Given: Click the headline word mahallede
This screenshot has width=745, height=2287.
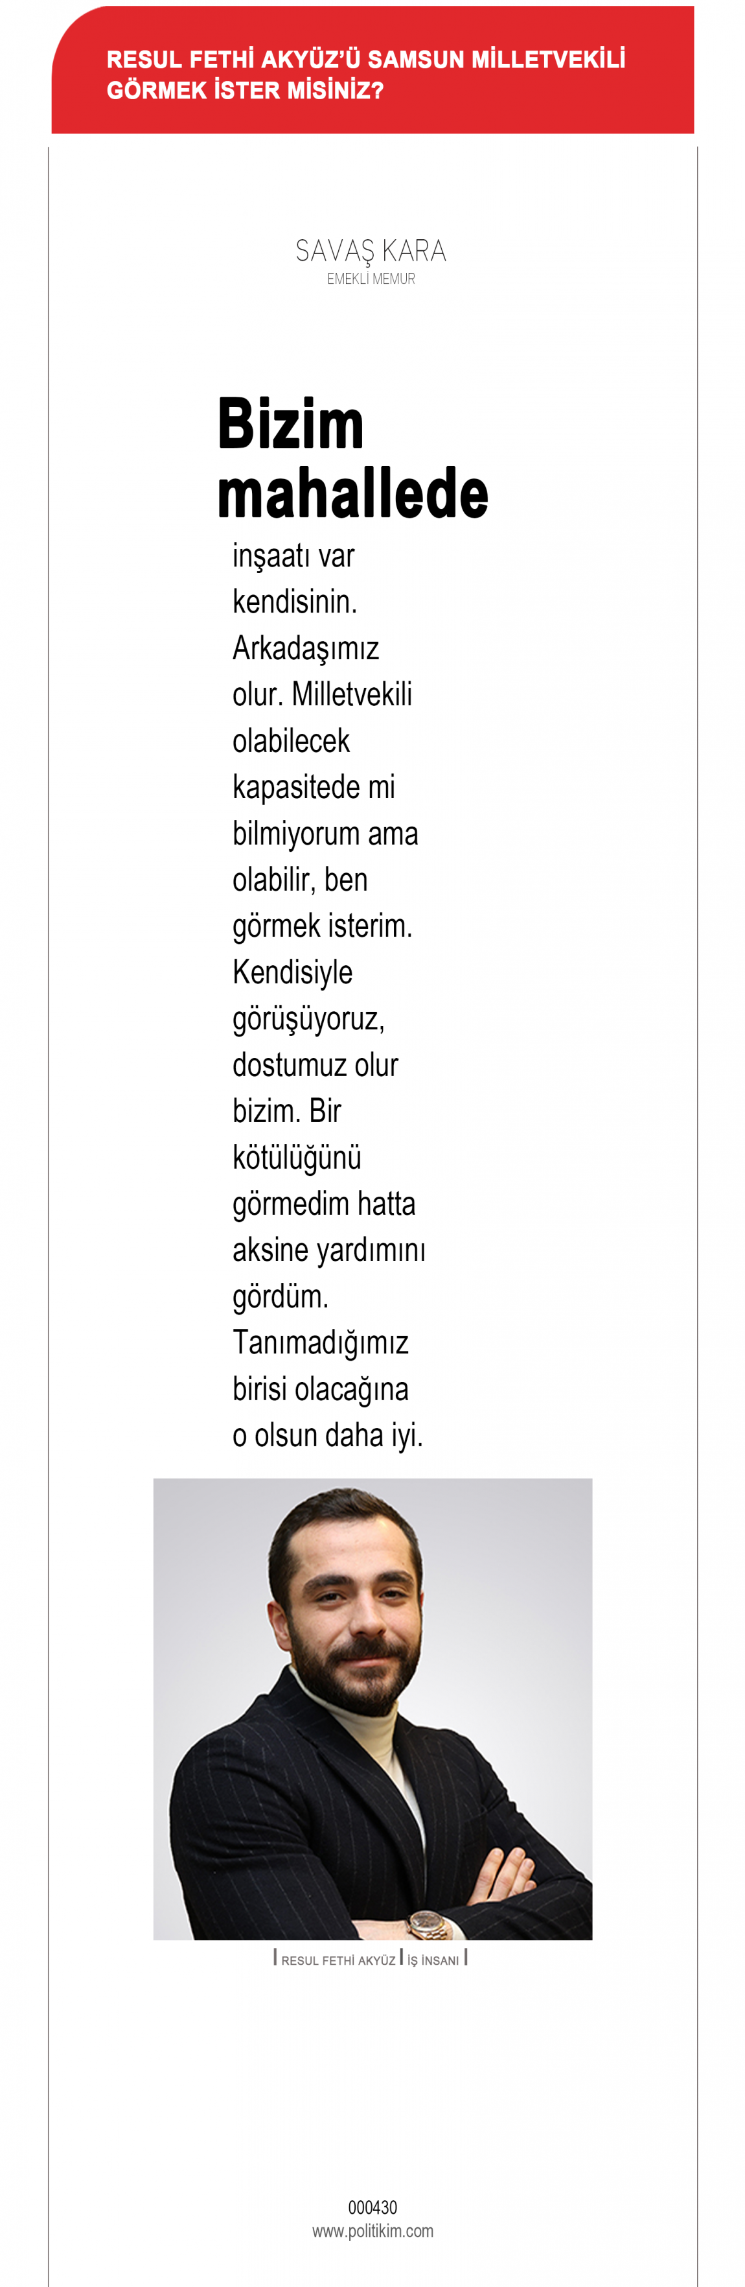Looking at the screenshot, I should pyautogui.click(x=353, y=493).
